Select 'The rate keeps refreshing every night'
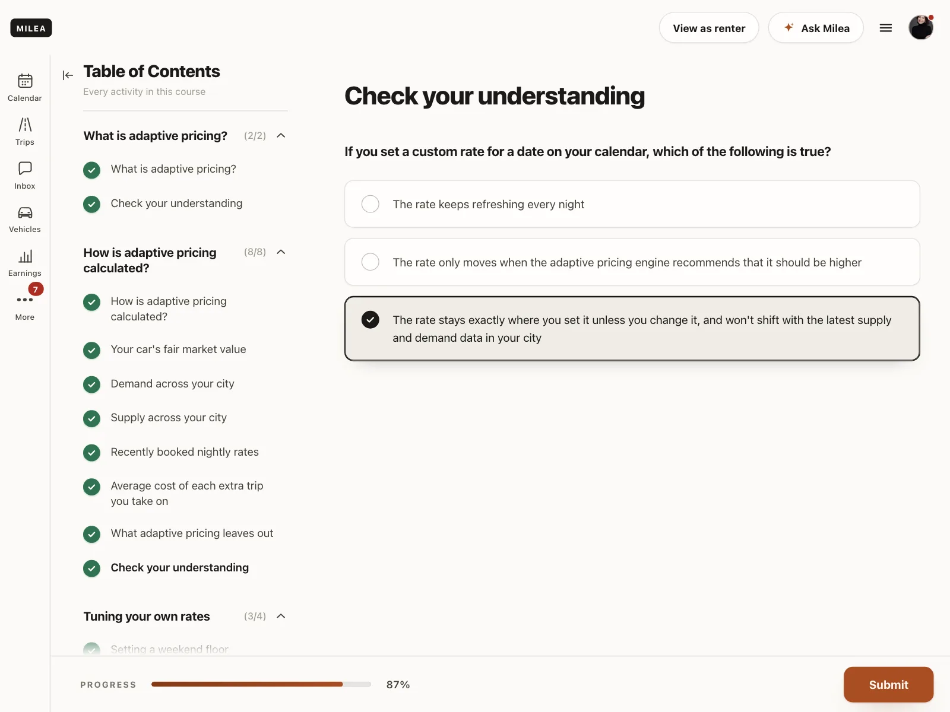This screenshot has height=712, width=950. pos(632,204)
